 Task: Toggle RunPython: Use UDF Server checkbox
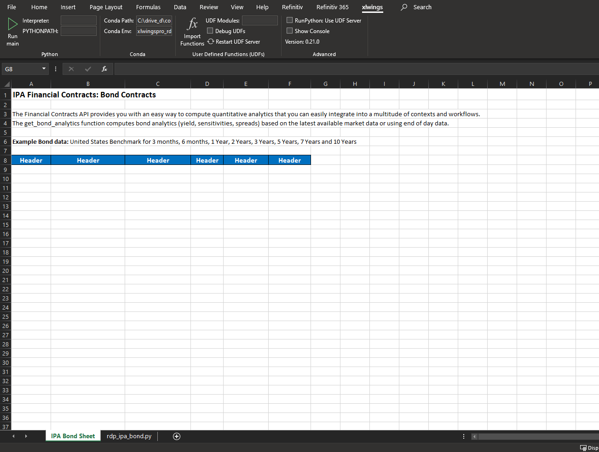coord(290,20)
